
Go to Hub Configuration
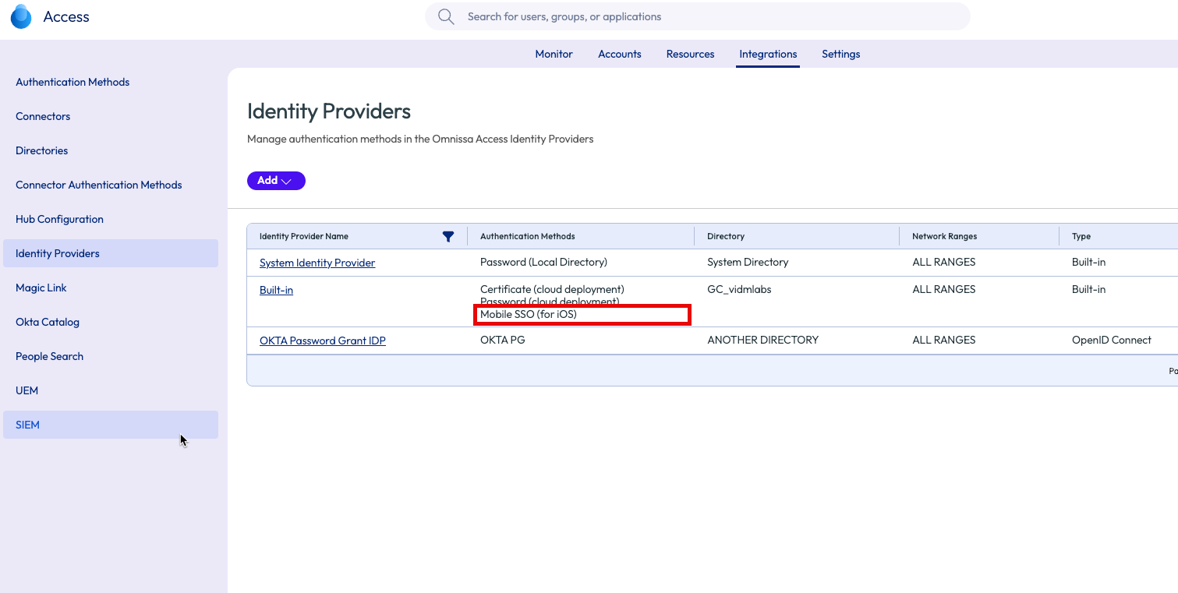(59, 219)
